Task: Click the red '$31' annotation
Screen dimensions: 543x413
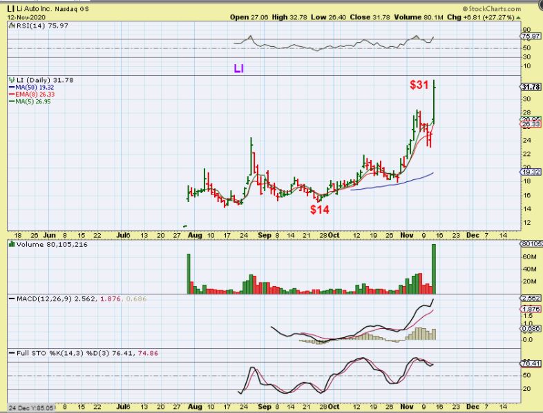Action: pyautogui.click(x=419, y=85)
